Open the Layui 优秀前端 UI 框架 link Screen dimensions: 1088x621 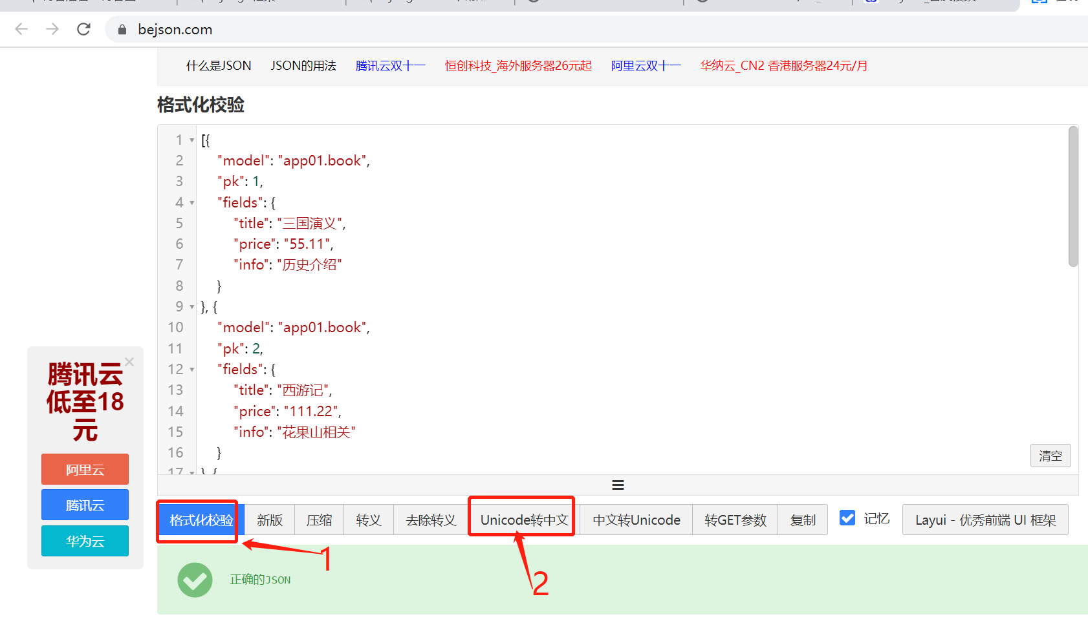click(985, 520)
